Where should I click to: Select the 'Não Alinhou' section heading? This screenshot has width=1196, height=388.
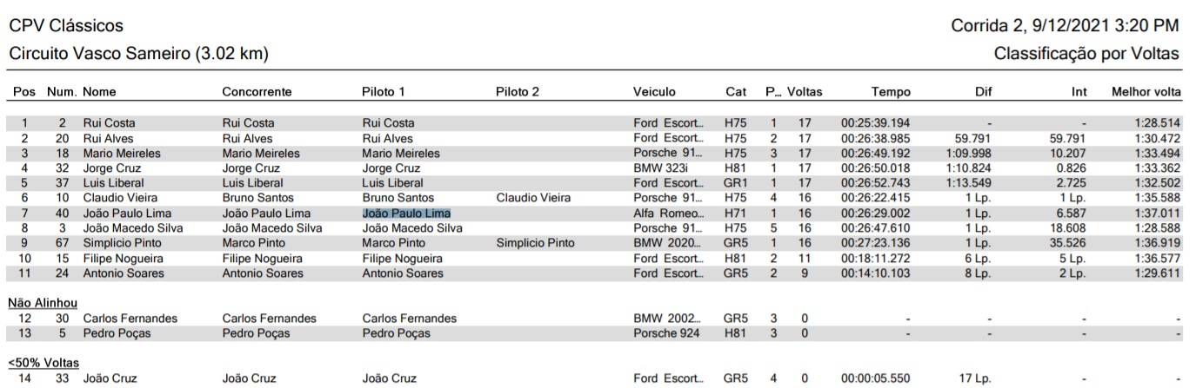(x=43, y=302)
